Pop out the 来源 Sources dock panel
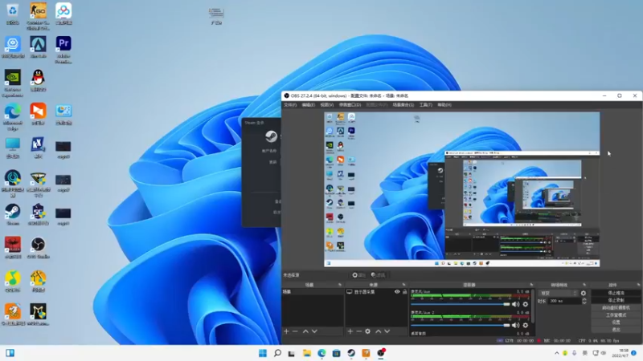The height and width of the screenshot is (361, 643). 404,285
